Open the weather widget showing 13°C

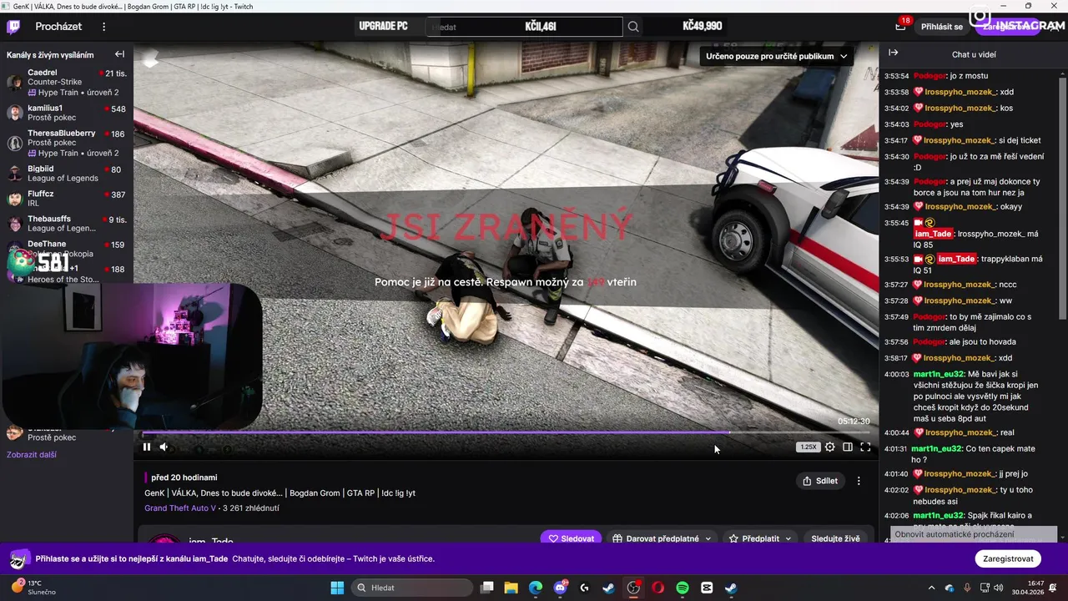33,588
